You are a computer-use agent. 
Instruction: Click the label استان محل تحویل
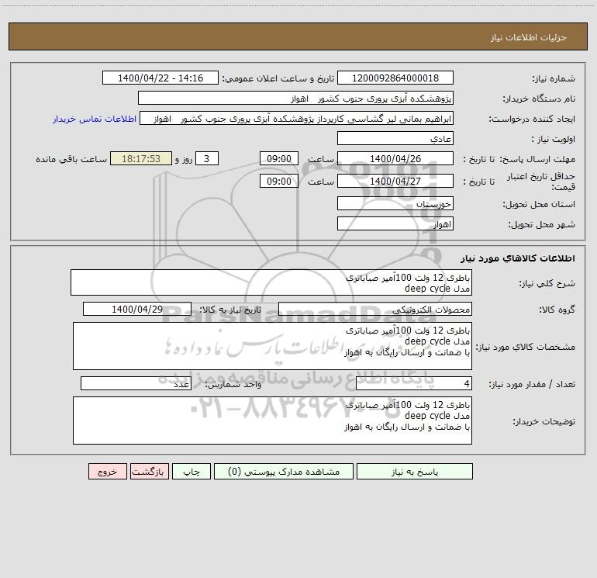pyautogui.click(x=539, y=204)
